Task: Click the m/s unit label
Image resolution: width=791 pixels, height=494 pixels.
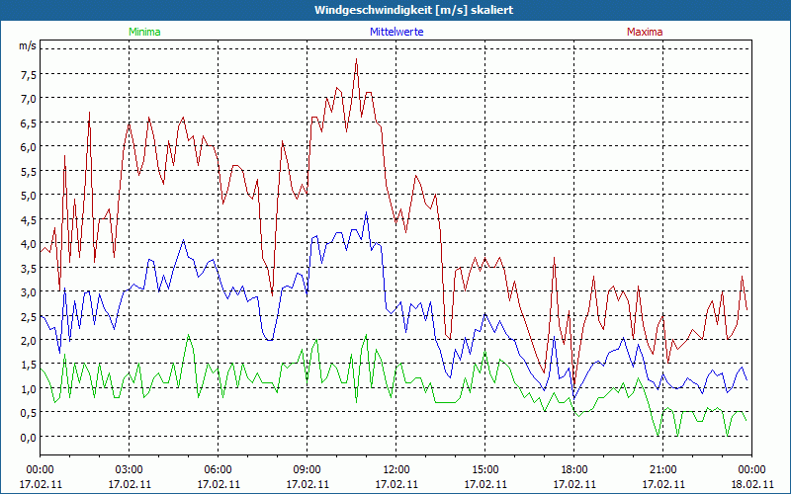Action: (x=28, y=45)
